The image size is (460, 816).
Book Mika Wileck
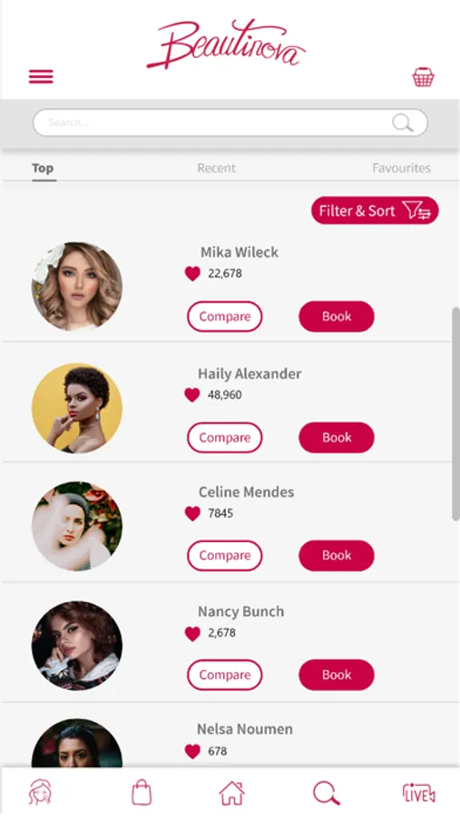click(337, 316)
